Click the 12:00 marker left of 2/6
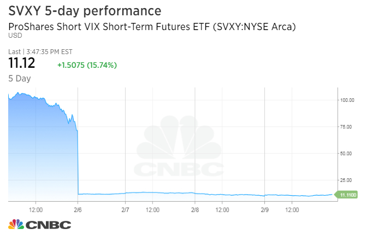 click(x=36, y=209)
